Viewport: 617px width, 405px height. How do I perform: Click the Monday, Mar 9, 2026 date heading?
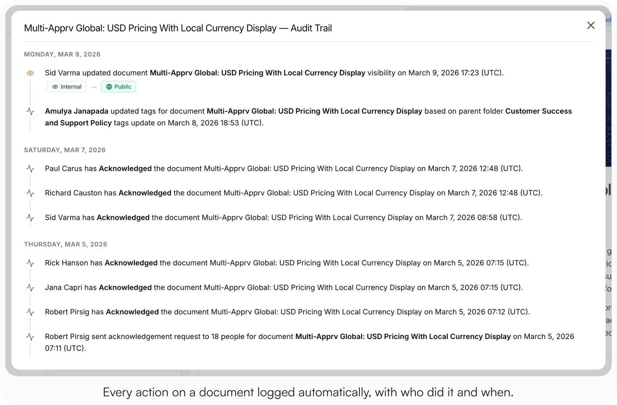pyautogui.click(x=62, y=54)
